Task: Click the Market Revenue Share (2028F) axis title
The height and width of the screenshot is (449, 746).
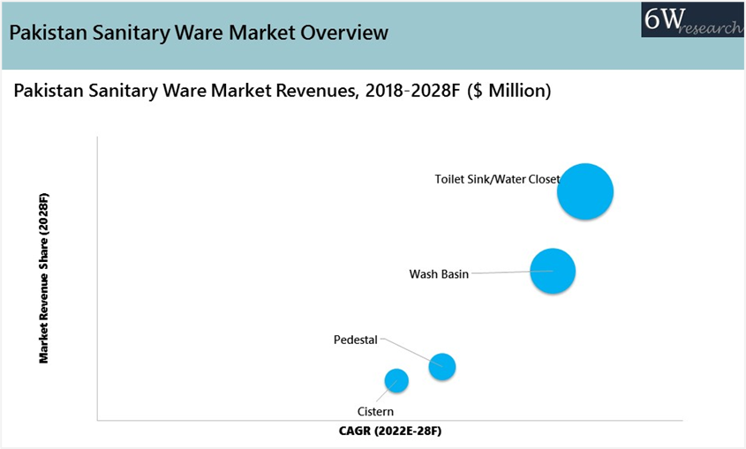Action: [x=43, y=278]
